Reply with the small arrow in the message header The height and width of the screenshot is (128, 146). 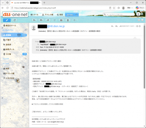(112, 26)
